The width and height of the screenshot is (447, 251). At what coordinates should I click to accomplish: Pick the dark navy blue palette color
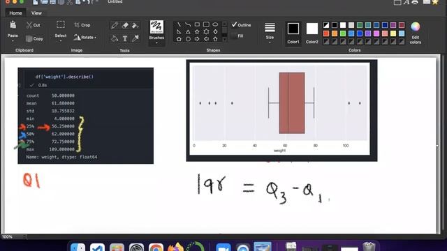tap(385, 25)
